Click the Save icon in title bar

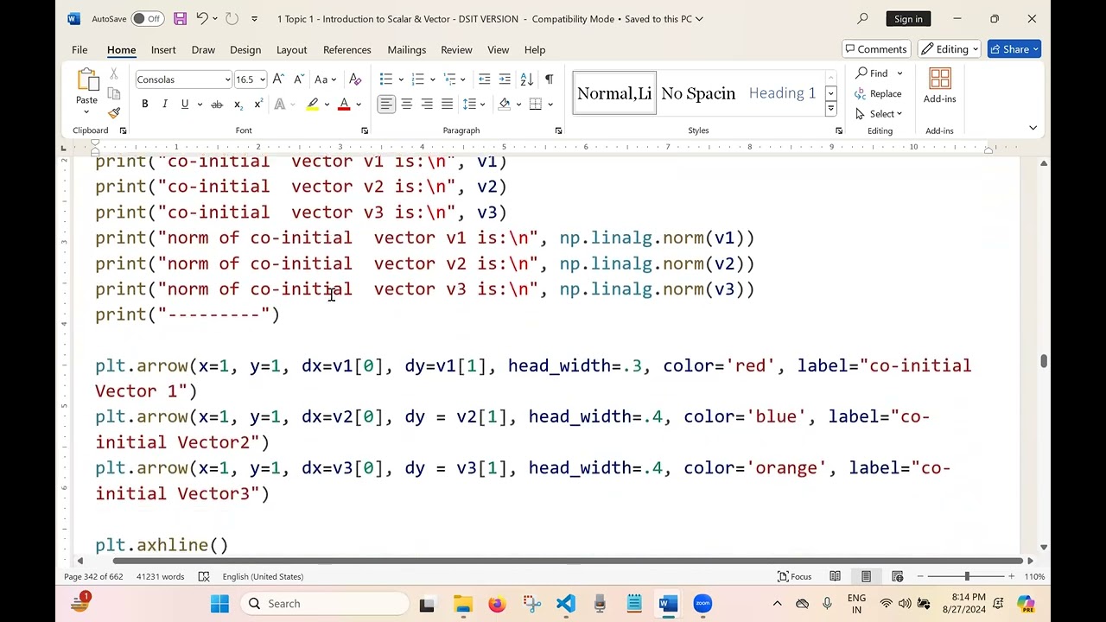pyautogui.click(x=180, y=18)
